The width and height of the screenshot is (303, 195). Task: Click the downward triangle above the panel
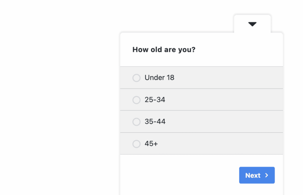coord(252,24)
